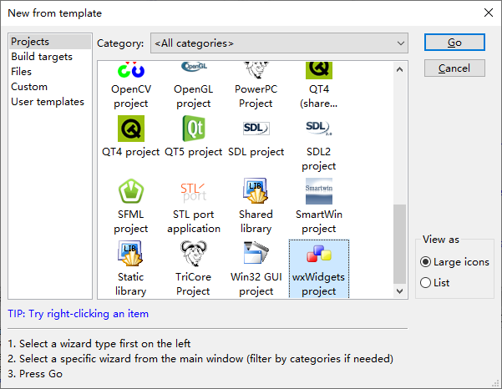Select the QT4 (shared) template icon
The height and width of the screenshot is (389, 502).
pyautogui.click(x=319, y=70)
